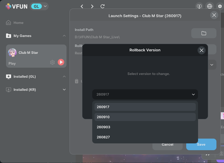Open the top-right settings gear

pyautogui.click(x=220, y=6)
